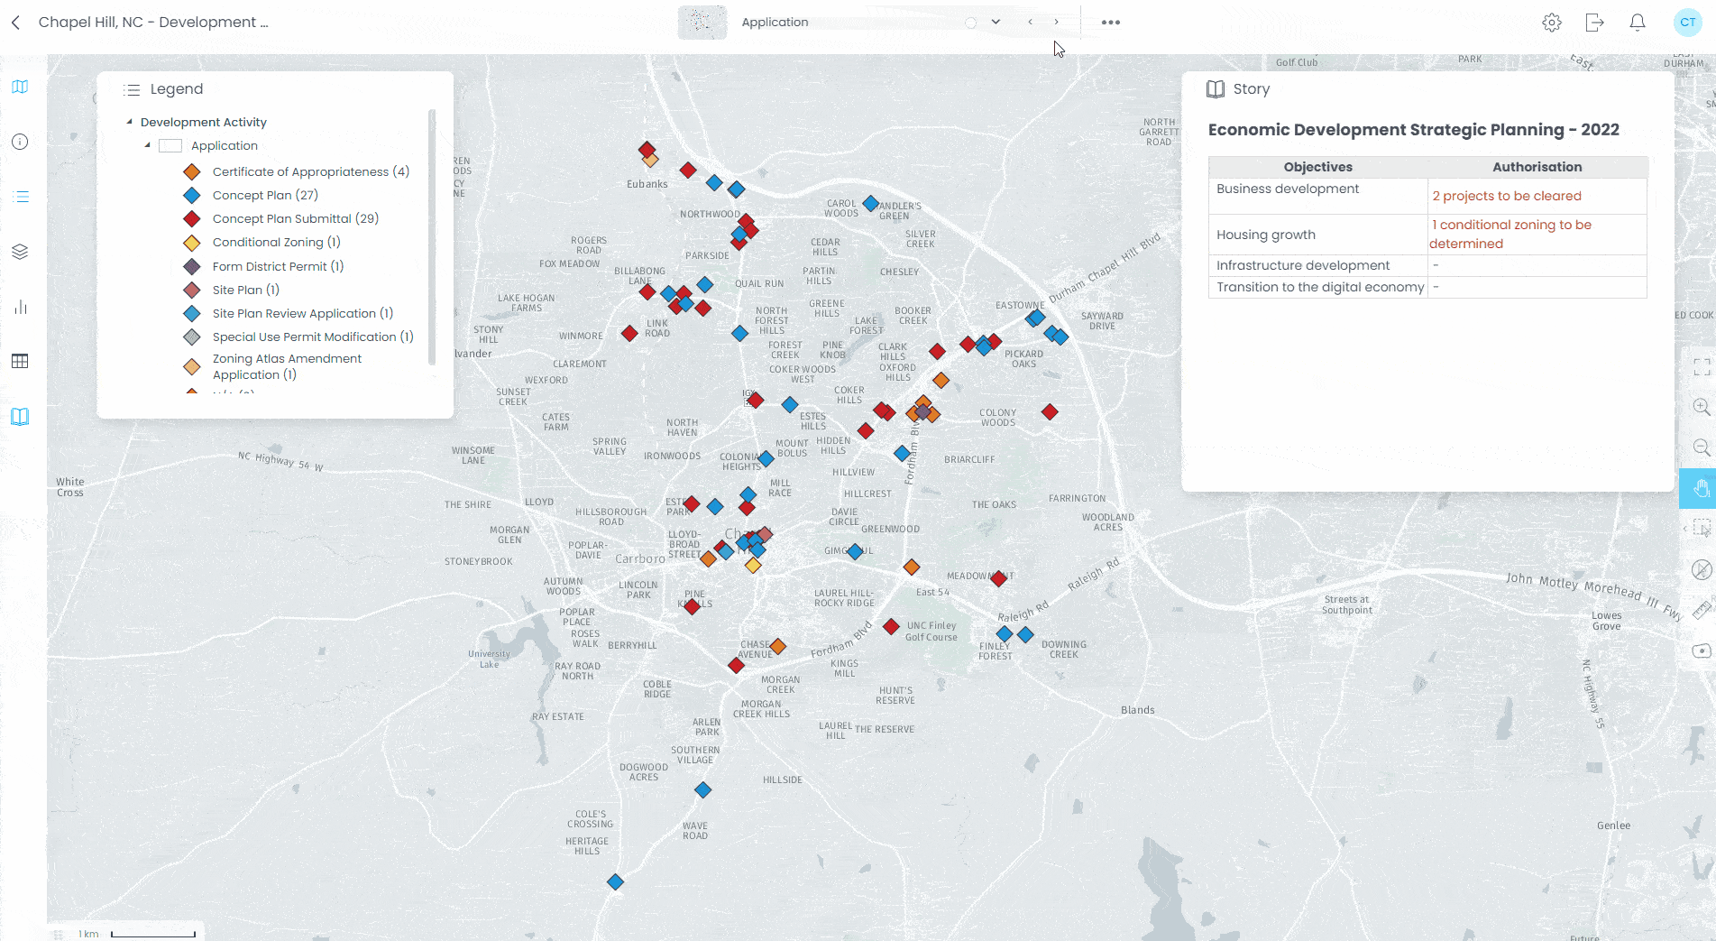1716x941 pixels.
Task: Click the sign-out icon in top bar
Action: [1594, 23]
